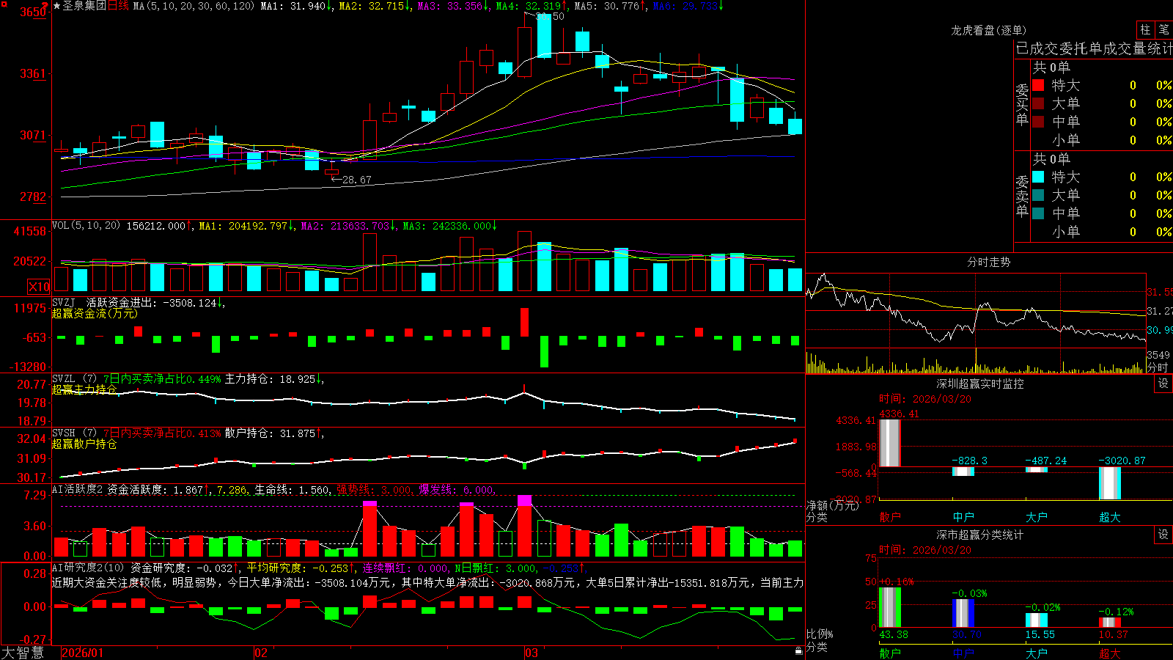Click the dark red 中单 buy-order swatch
Image resolution: width=1173 pixels, height=660 pixels.
click(x=1038, y=122)
